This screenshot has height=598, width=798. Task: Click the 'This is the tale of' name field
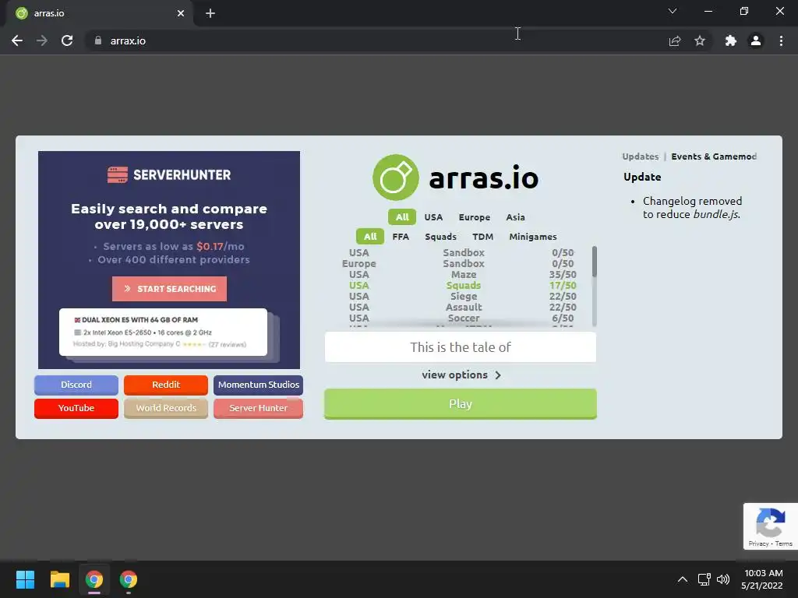460,347
